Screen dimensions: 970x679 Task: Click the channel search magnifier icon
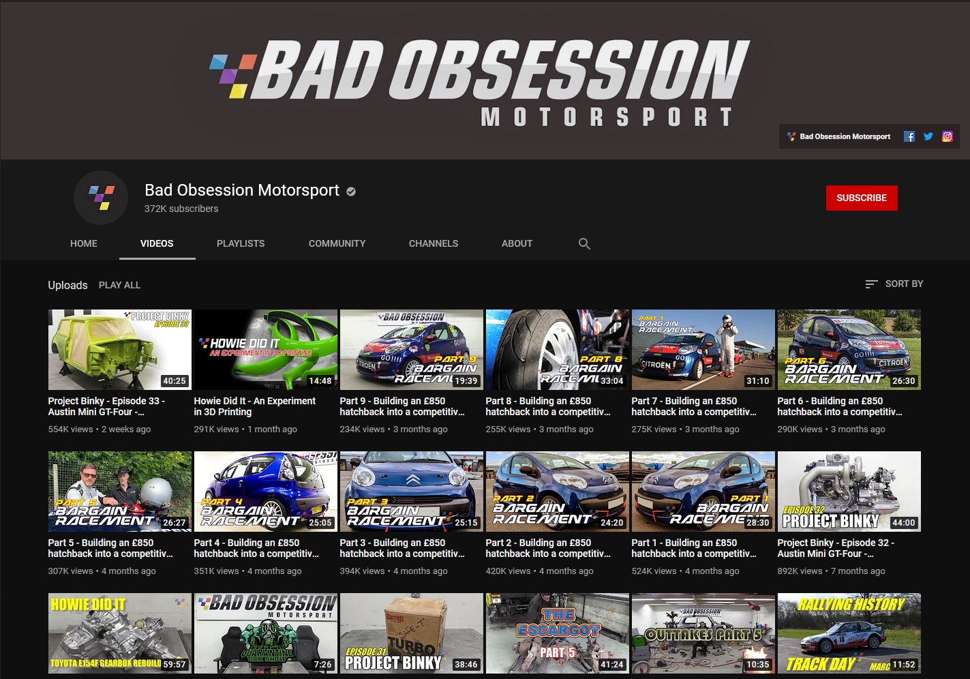584,243
